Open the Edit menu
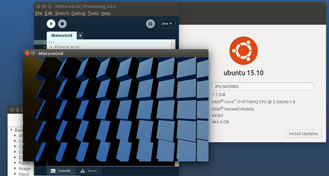 click(x=49, y=13)
